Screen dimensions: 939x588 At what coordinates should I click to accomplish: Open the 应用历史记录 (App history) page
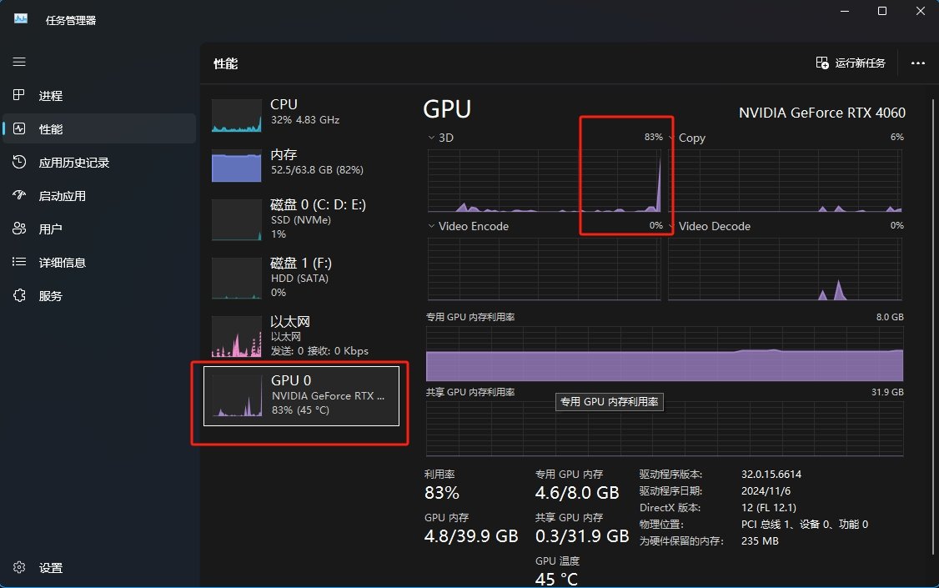point(18,162)
